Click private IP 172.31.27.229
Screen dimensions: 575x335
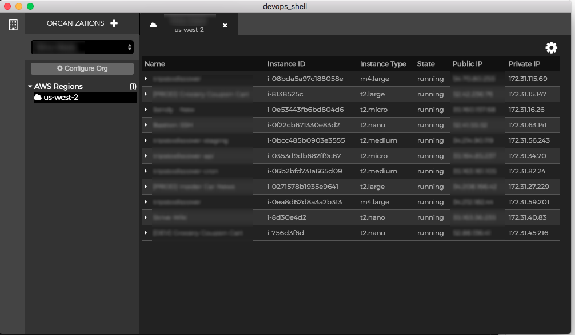click(x=529, y=187)
